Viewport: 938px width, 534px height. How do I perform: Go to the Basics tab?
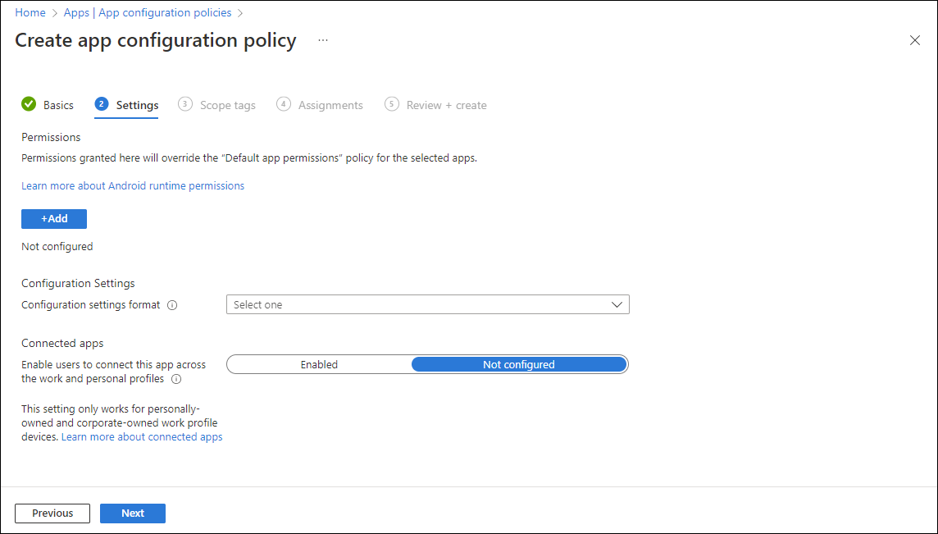click(x=57, y=105)
